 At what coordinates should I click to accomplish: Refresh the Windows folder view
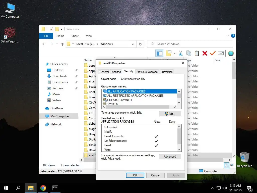[x=140, y=44]
